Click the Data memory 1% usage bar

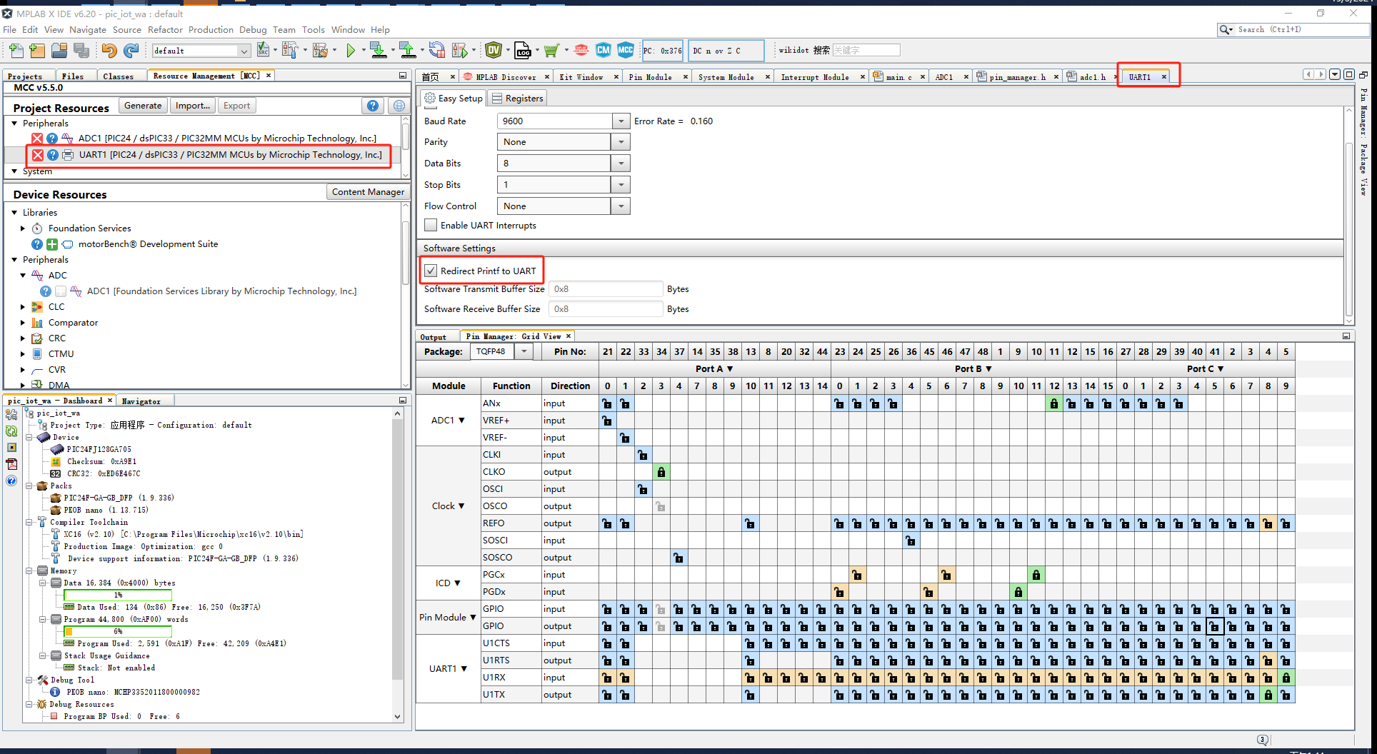click(118, 595)
